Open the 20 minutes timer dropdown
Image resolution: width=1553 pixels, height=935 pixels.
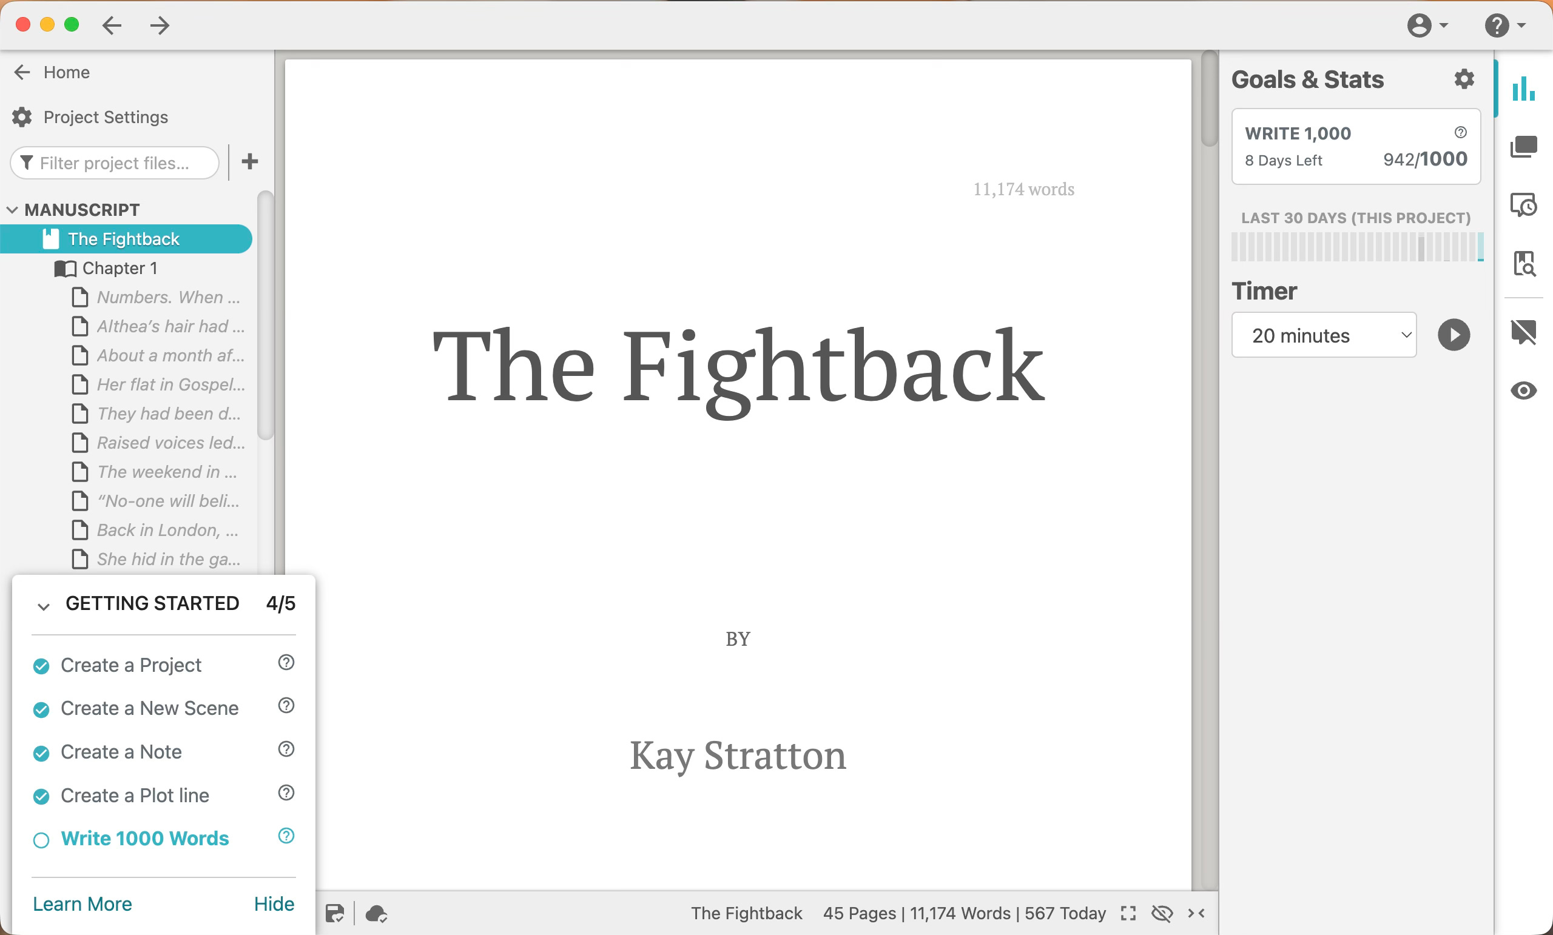pyautogui.click(x=1324, y=335)
